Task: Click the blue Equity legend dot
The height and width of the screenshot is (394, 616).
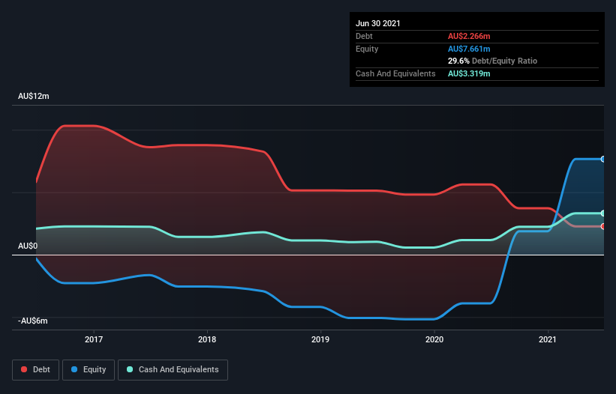Action: (x=74, y=369)
